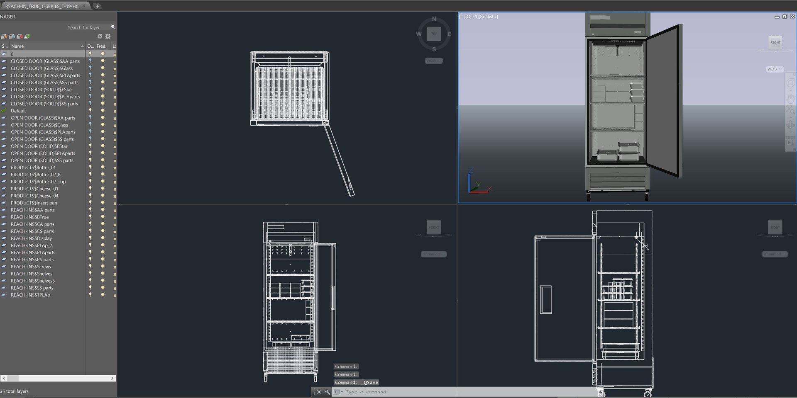
Task: Click the S... status column header
Action: pos(5,46)
